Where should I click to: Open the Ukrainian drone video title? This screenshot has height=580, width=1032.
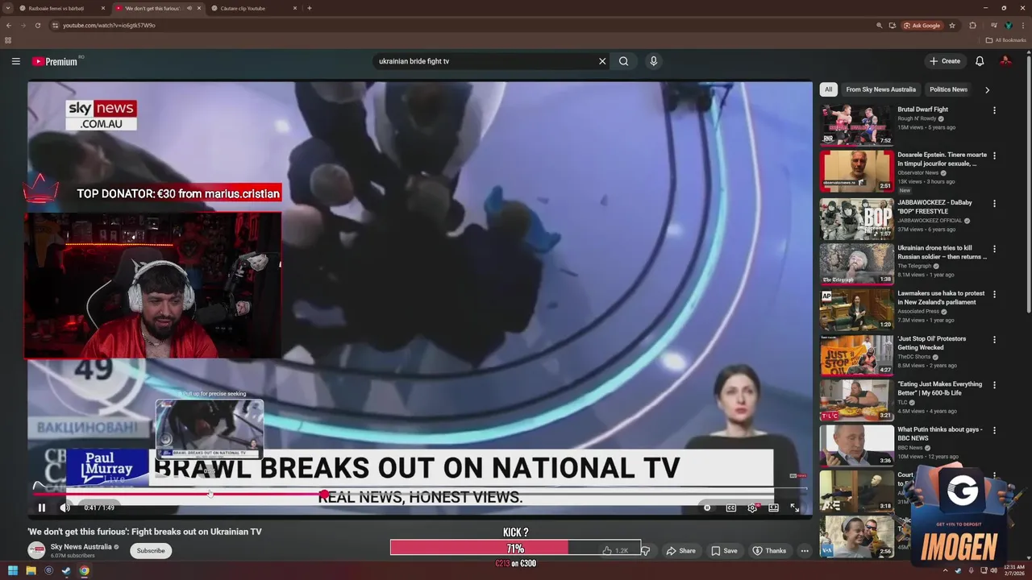click(942, 252)
